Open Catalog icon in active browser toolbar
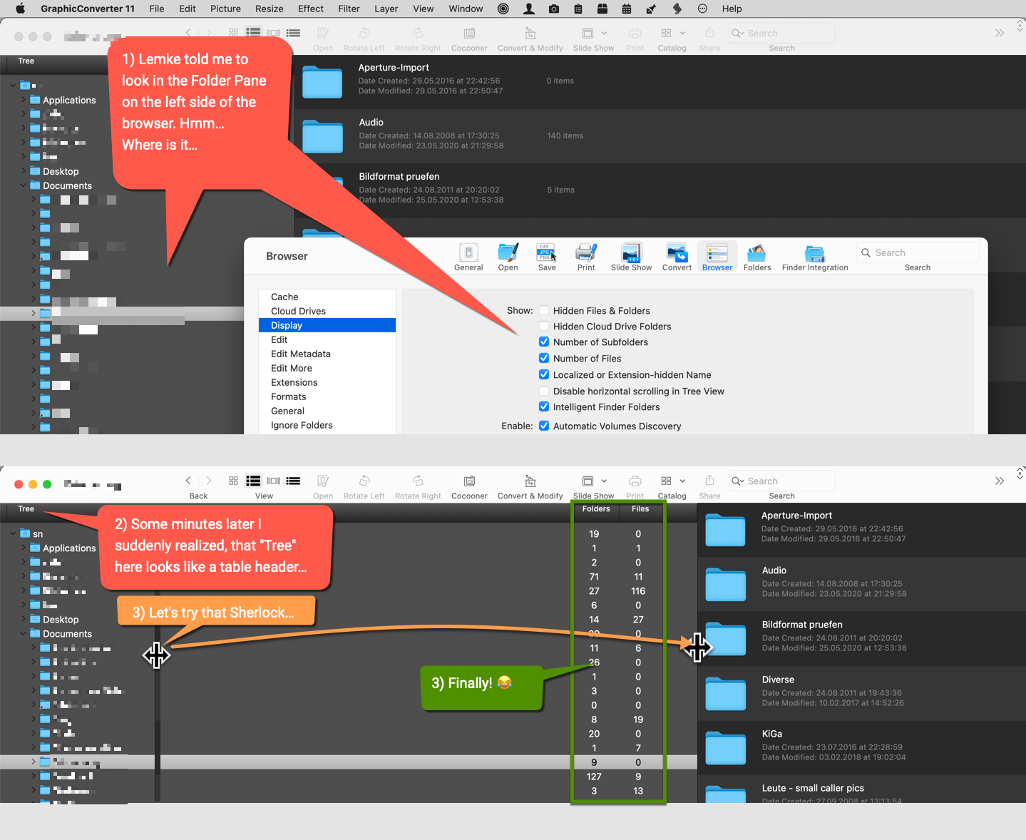The image size is (1026, 840). [x=667, y=481]
